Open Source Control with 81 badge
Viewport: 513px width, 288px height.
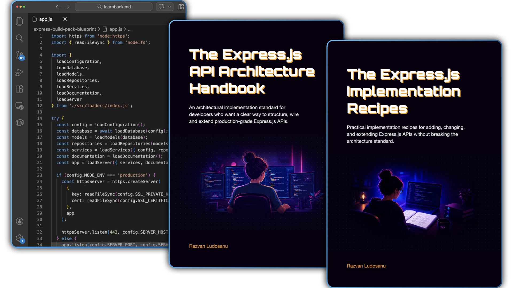20,55
